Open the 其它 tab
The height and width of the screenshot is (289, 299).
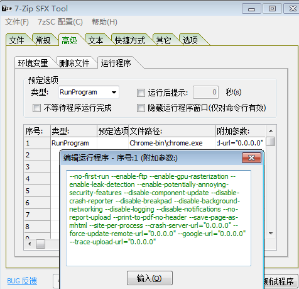pyautogui.click(x=163, y=40)
